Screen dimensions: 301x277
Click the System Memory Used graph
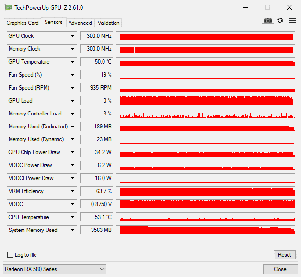[206, 230]
